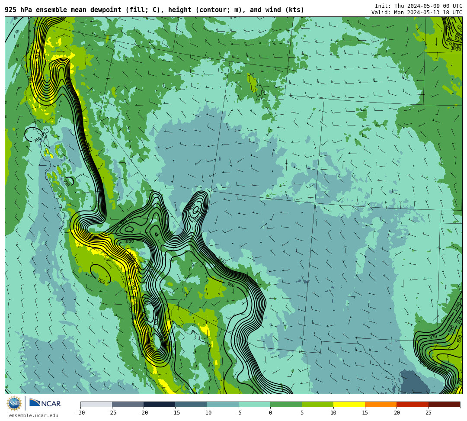
Task: Click the yellow colorbar segment between 10 and 15
Action: click(x=349, y=404)
